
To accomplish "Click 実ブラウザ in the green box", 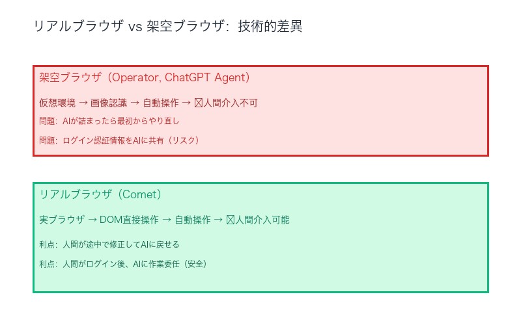I will [62, 220].
